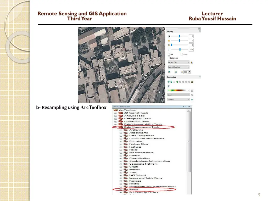The image size is (268, 201).
Task: Select the LAS Dataset toolset
Action: click(138, 175)
